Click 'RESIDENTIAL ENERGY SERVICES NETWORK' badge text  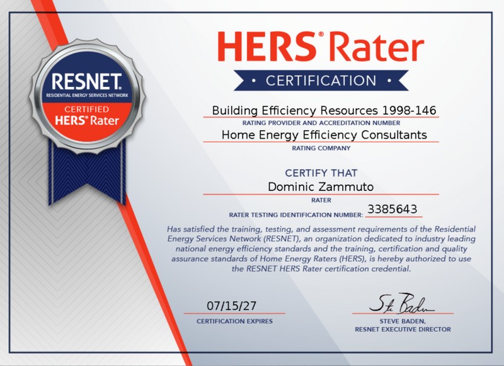coord(87,95)
